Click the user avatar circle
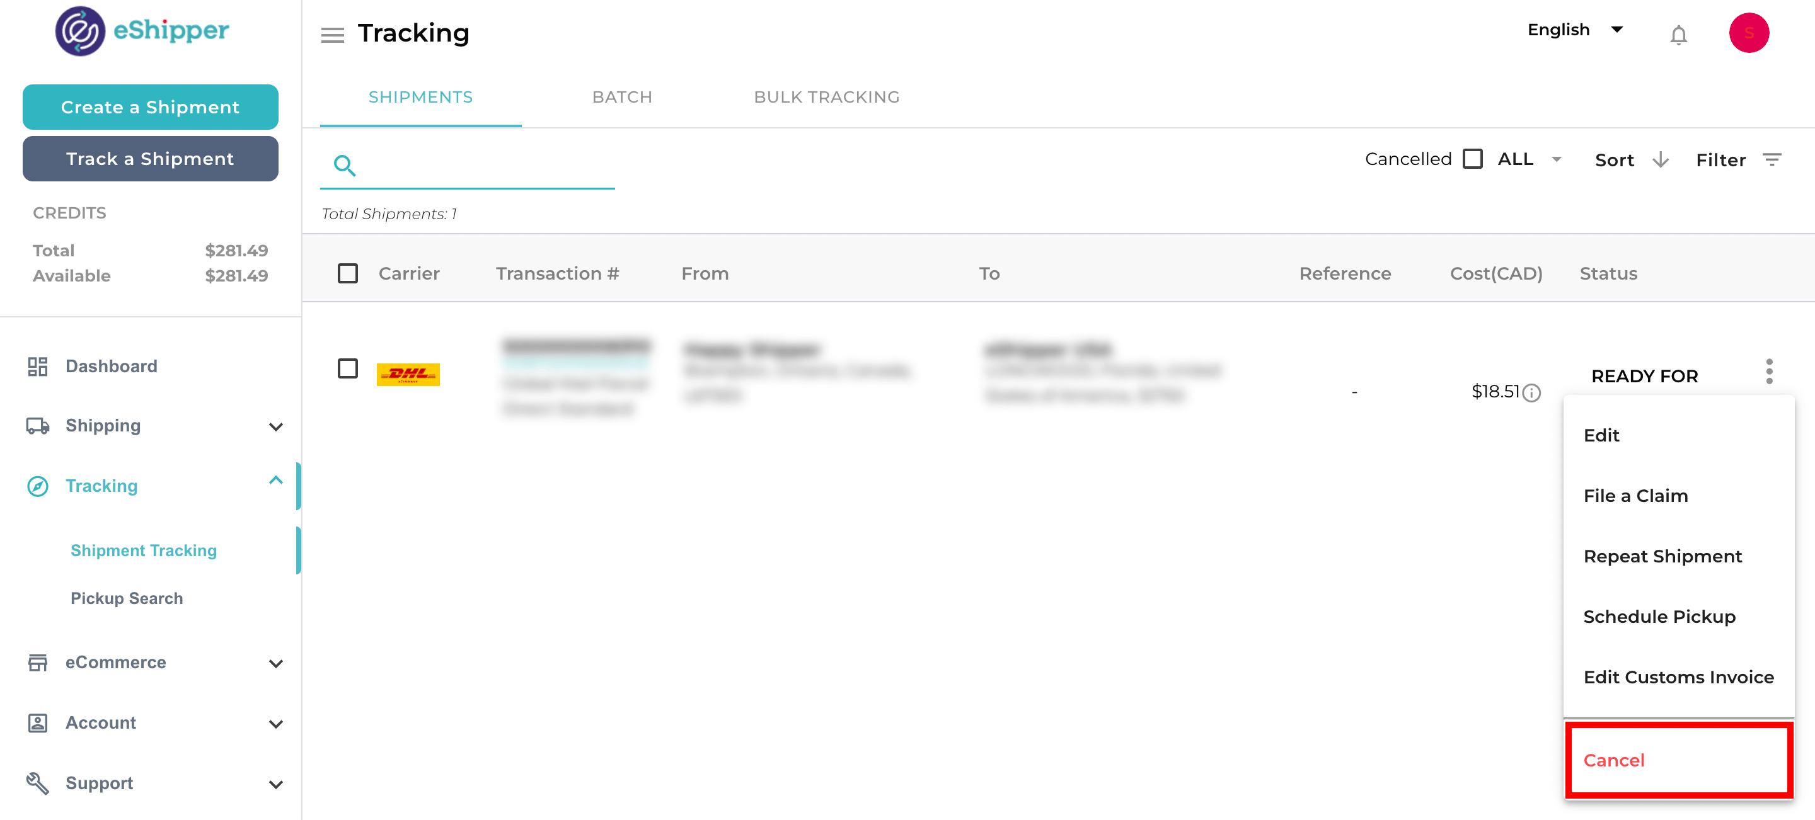This screenshot has height=820, width=1815. pos(1748,33)
